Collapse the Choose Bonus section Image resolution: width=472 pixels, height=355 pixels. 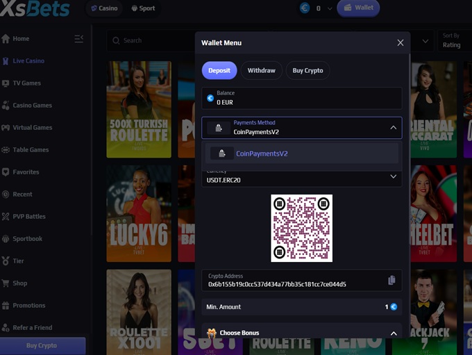[393, 333]
